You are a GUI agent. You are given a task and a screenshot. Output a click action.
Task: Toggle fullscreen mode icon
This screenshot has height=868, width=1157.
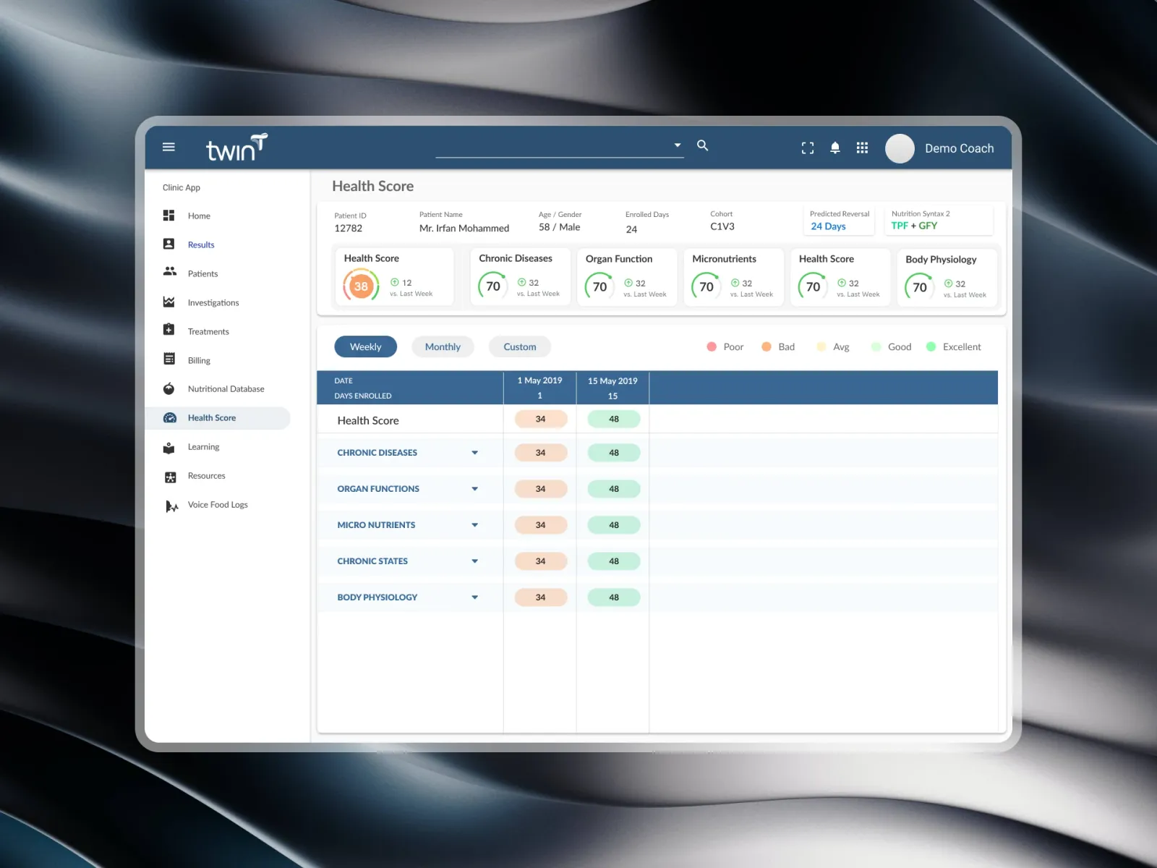pos(808,148)
